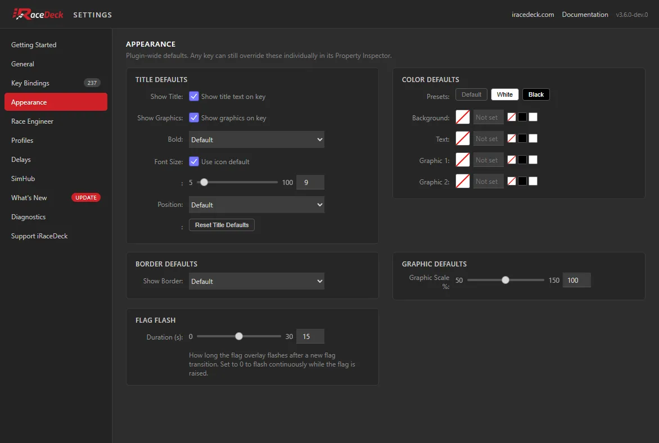The image size is (659, 443).
Task: Click the 237 badge beside Key Bindings
Action: (x=92, y=83)
